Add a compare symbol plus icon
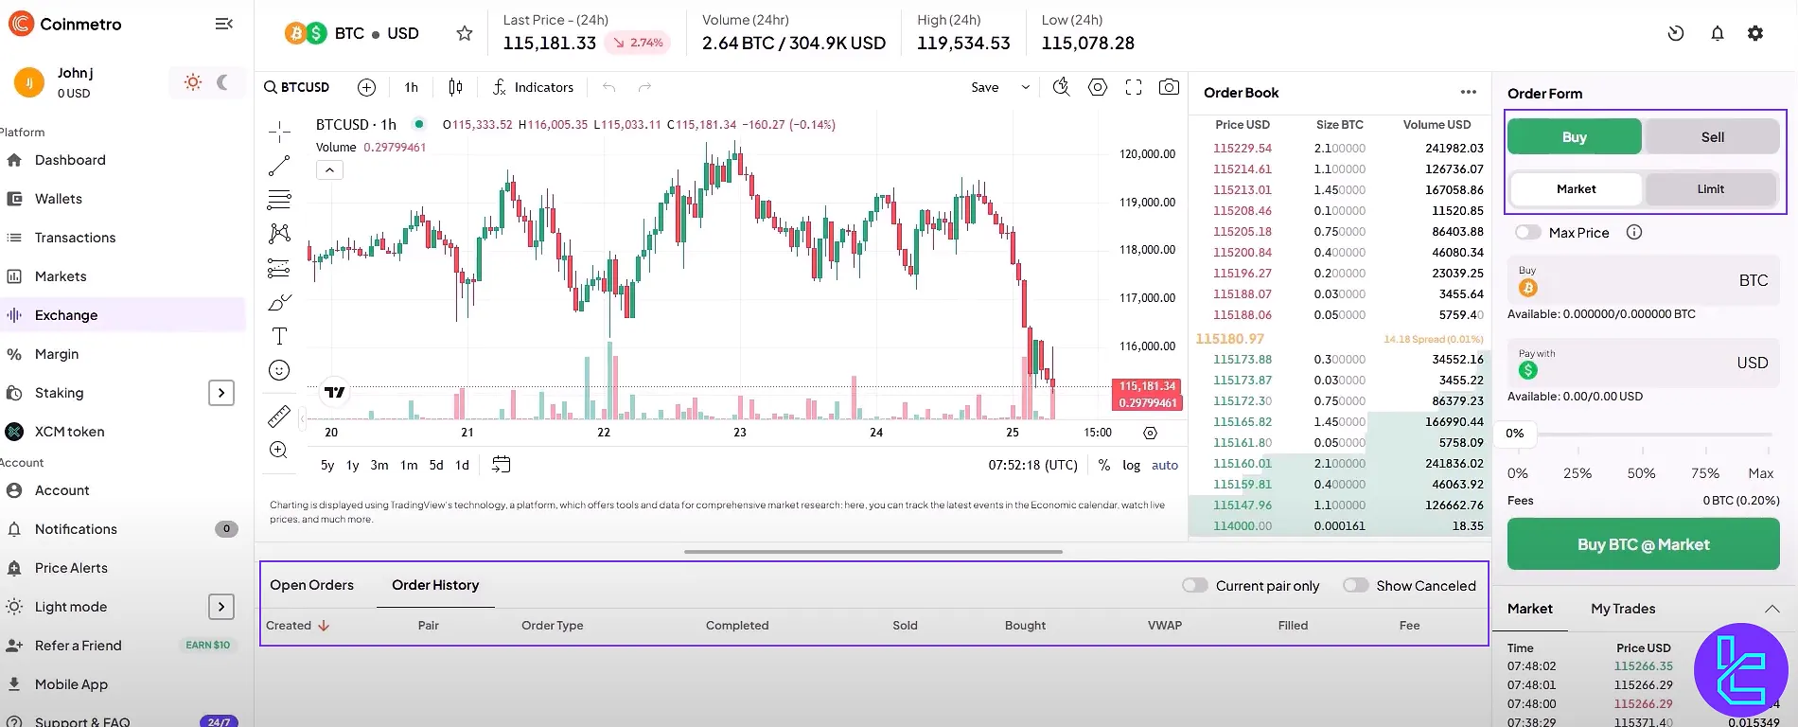The height and width of the screenshot is (727, 1798). [x=367, y=87]
